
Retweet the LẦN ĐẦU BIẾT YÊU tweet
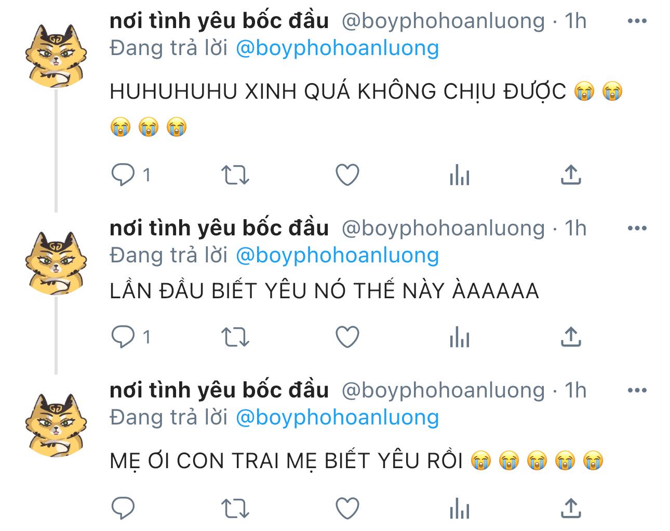click(235, 337)
